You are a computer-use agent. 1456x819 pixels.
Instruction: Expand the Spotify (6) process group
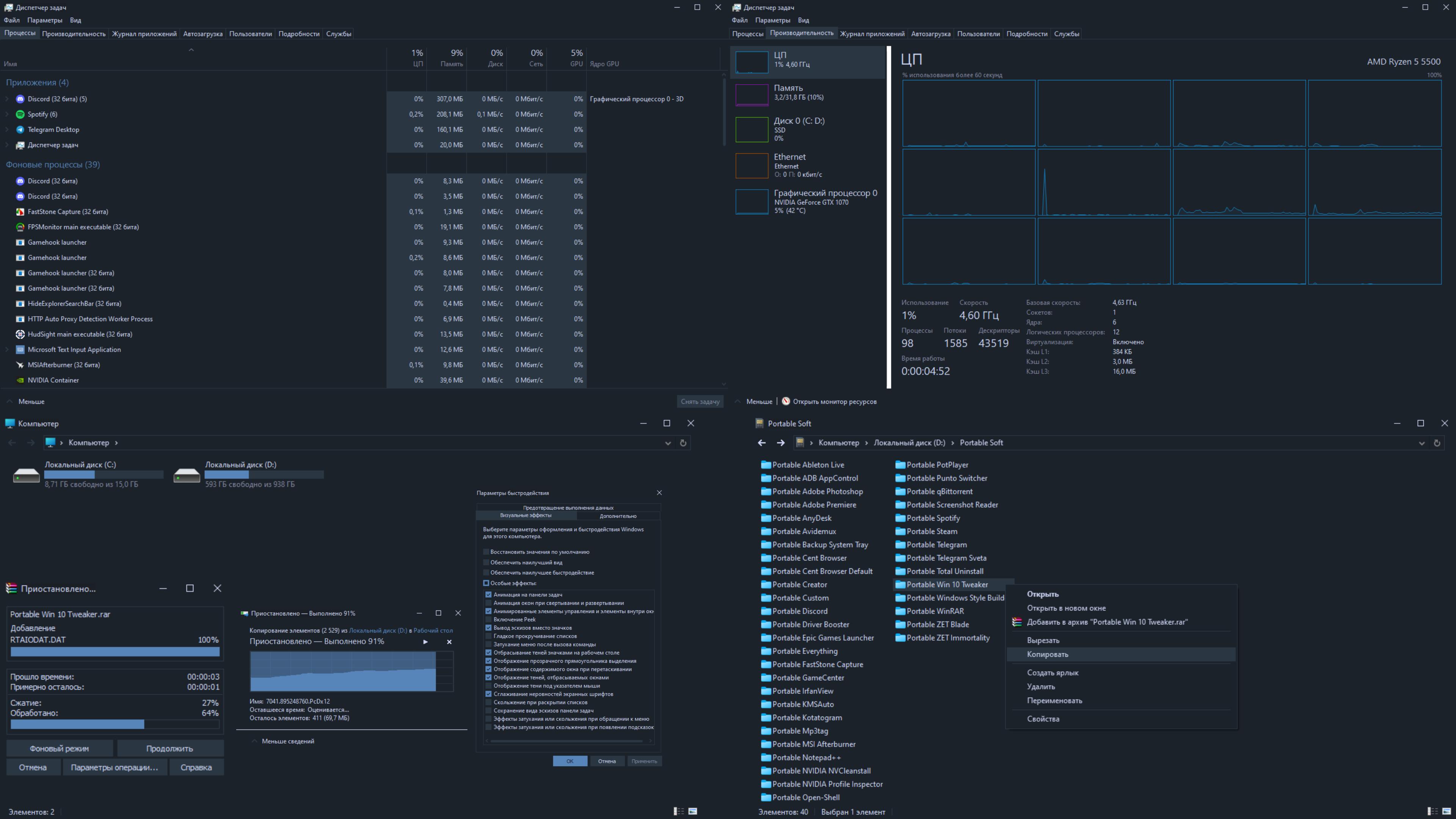(7, 114)
